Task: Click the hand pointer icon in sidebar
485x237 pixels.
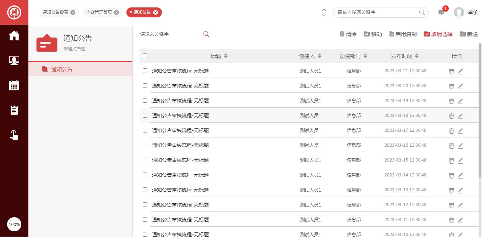Action: pos(14,135)
